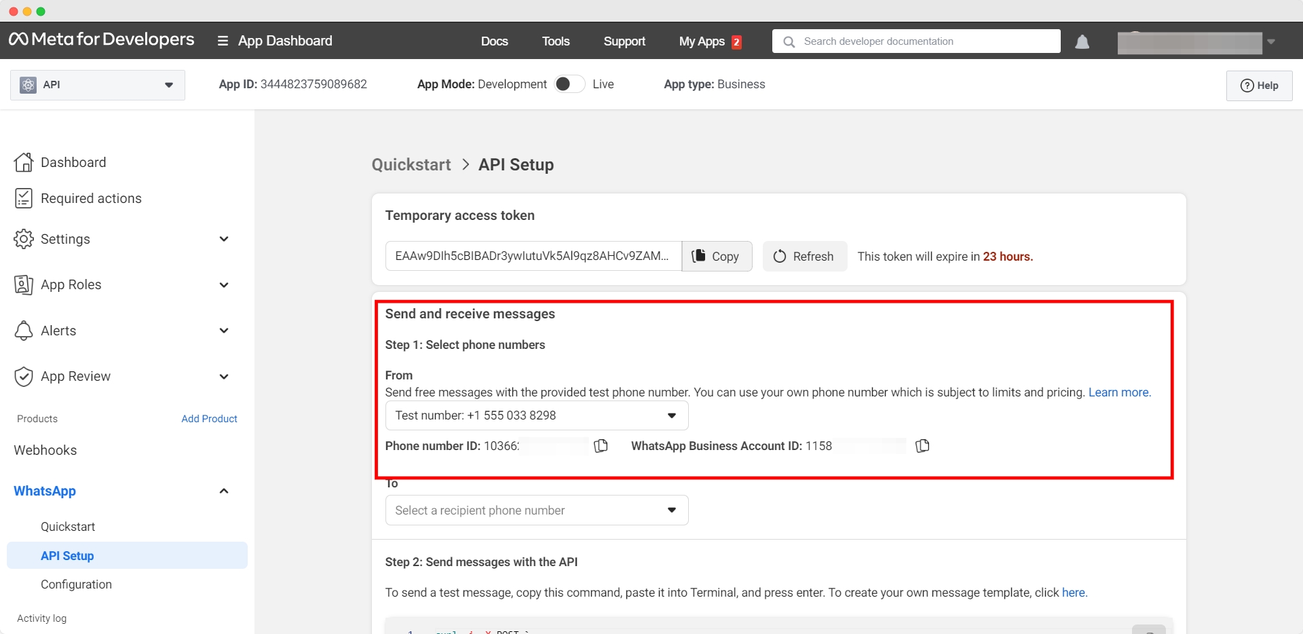1303x634 pixels.
Task: Expand the Alerts section
Action: pos(224,331)
